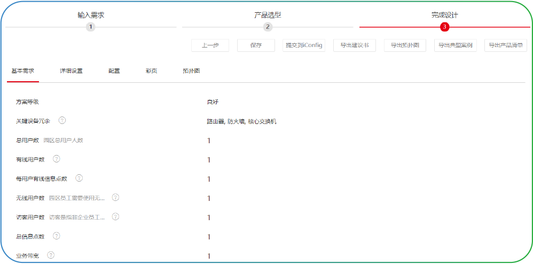Click help icon beside 每用户有线信息点数
This screenshot has height=264, width=533.
[79, 178]
